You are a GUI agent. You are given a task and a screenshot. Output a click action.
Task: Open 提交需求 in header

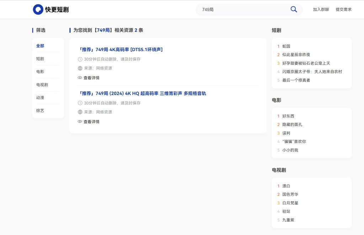(343, 10)
